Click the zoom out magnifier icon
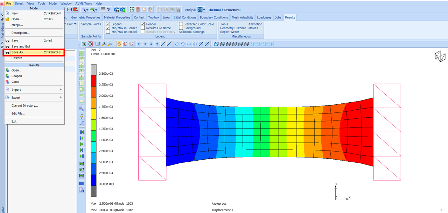Screen dimensions: 448x213 [110, 44]
